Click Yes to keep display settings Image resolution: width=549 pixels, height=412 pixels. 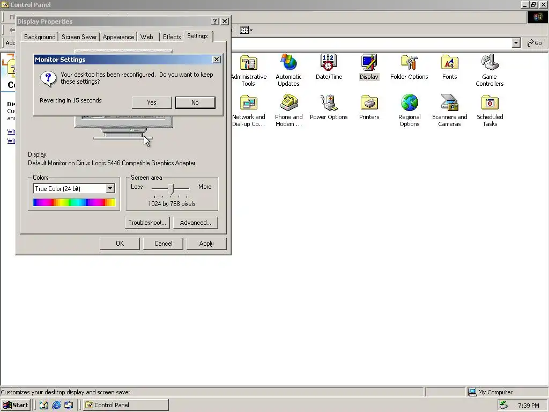click(x=152, y=102)
